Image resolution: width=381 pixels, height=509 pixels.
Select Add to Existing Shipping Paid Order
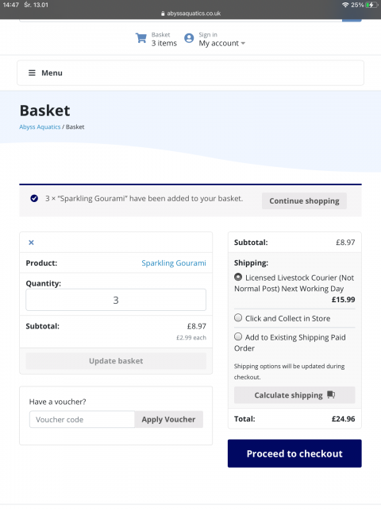pyautogui.click(x=238, y=336)
